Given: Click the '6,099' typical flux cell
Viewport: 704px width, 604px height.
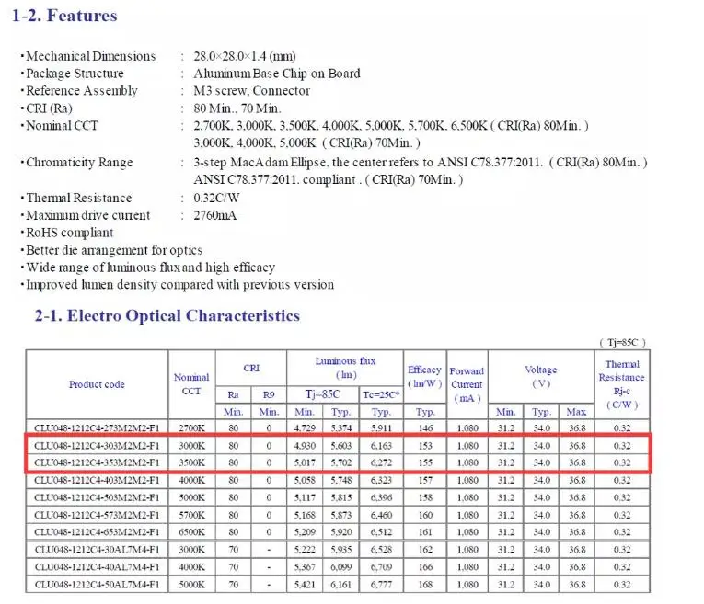Looking at the screenshot, I should [341, 567].
